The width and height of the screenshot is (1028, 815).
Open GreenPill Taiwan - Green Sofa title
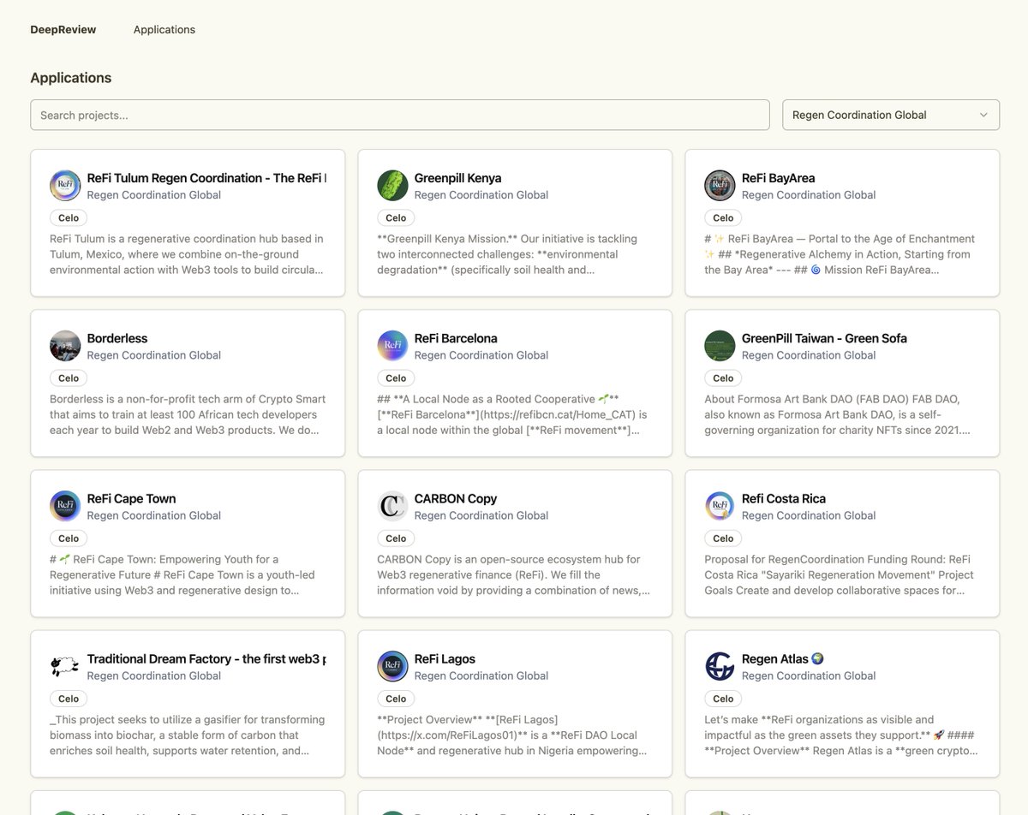coord(824,338)
